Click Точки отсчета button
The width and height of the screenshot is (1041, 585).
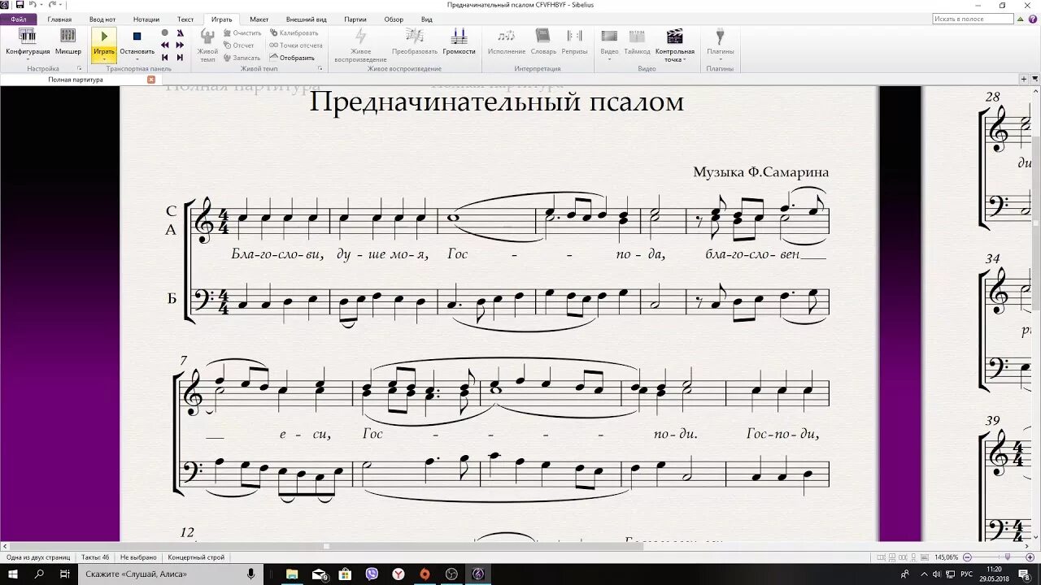coord(296,45)
